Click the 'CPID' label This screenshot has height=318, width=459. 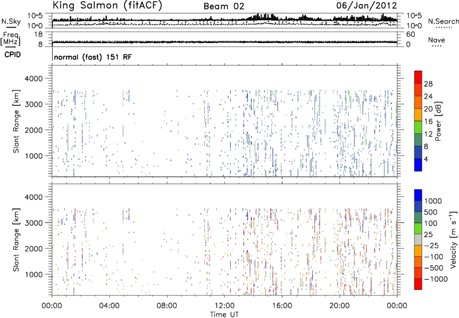pos(13,55)
